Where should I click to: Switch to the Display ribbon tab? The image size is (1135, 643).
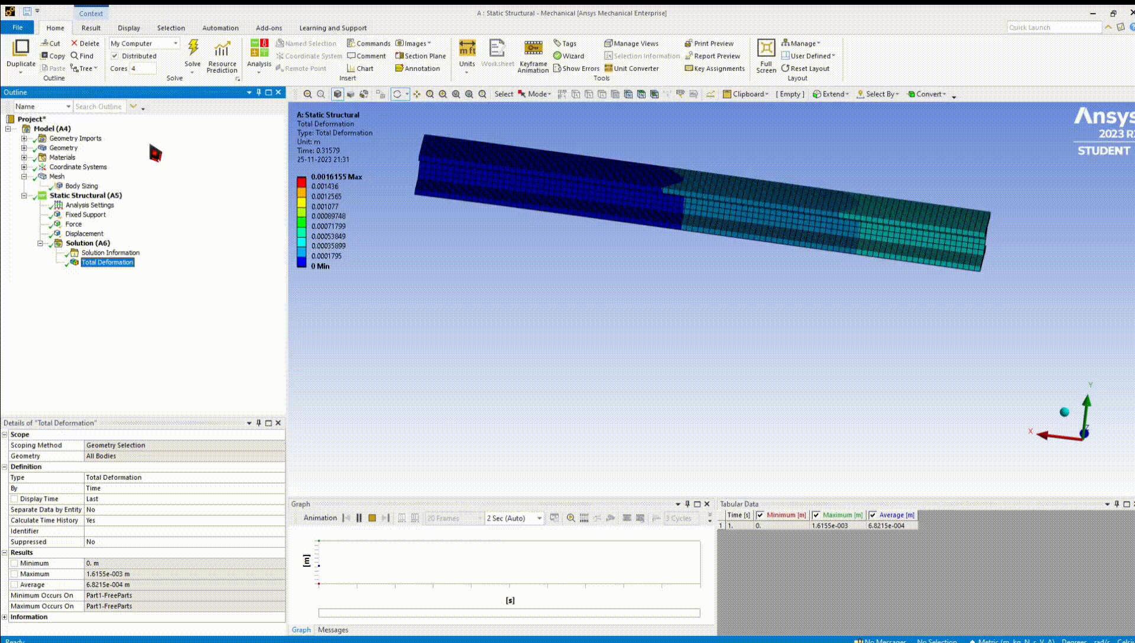point(129,28)
